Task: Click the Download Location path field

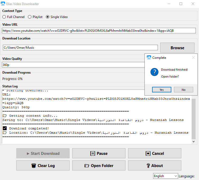Action: pyautogui.click(x=80, y=48)
